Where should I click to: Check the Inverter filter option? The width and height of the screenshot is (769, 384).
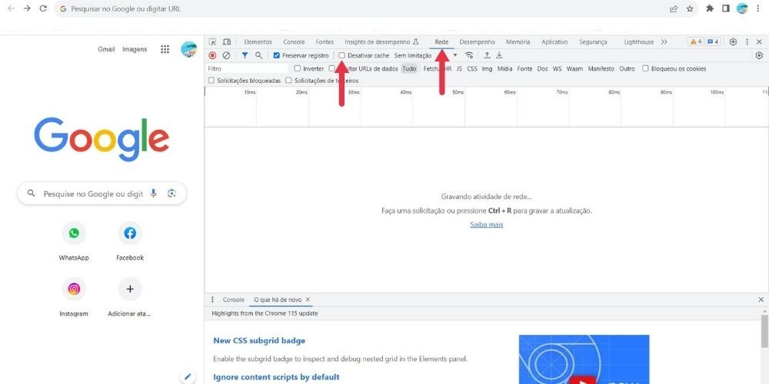click(297, 68)
